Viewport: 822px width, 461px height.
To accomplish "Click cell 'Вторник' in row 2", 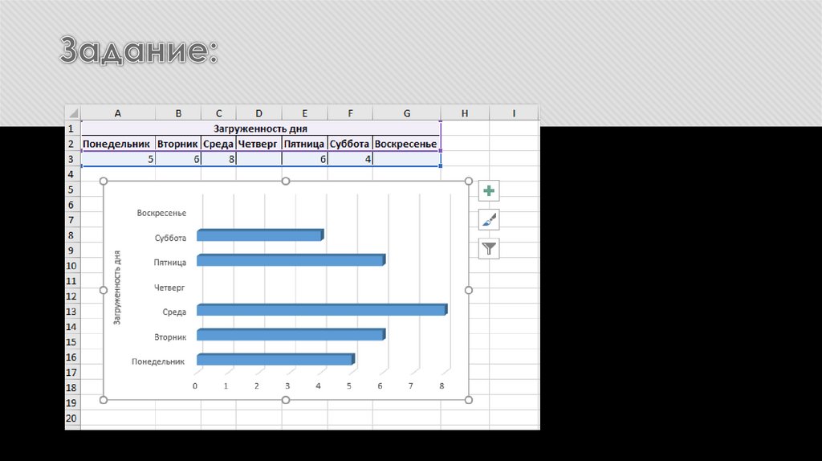I will pos(178,144).
